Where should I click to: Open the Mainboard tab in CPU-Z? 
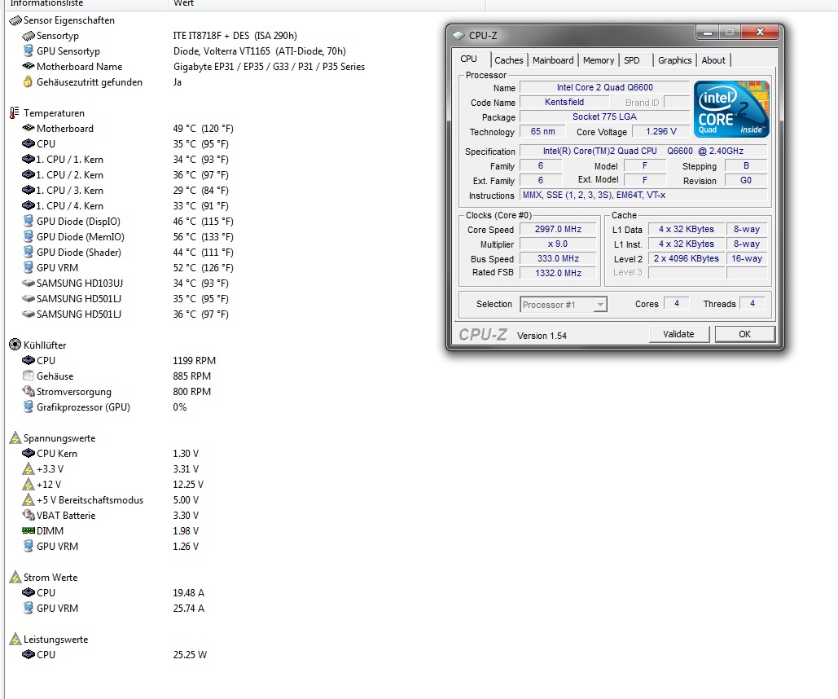(553, 60)
